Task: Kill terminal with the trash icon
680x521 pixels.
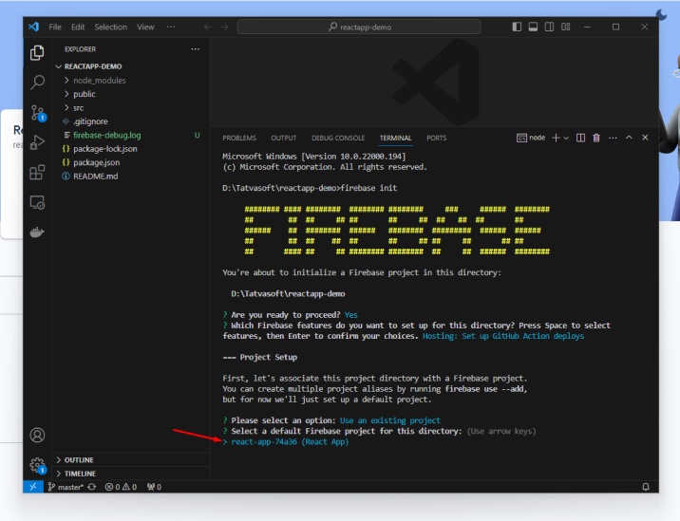Action: [596, 138]
